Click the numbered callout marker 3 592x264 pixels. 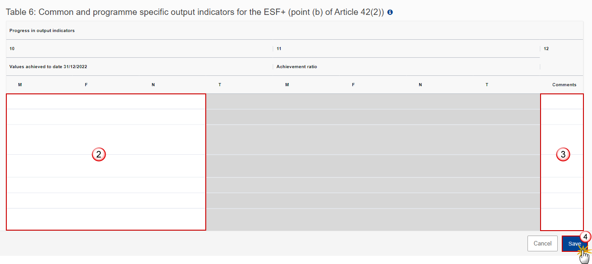pos(563,155)
